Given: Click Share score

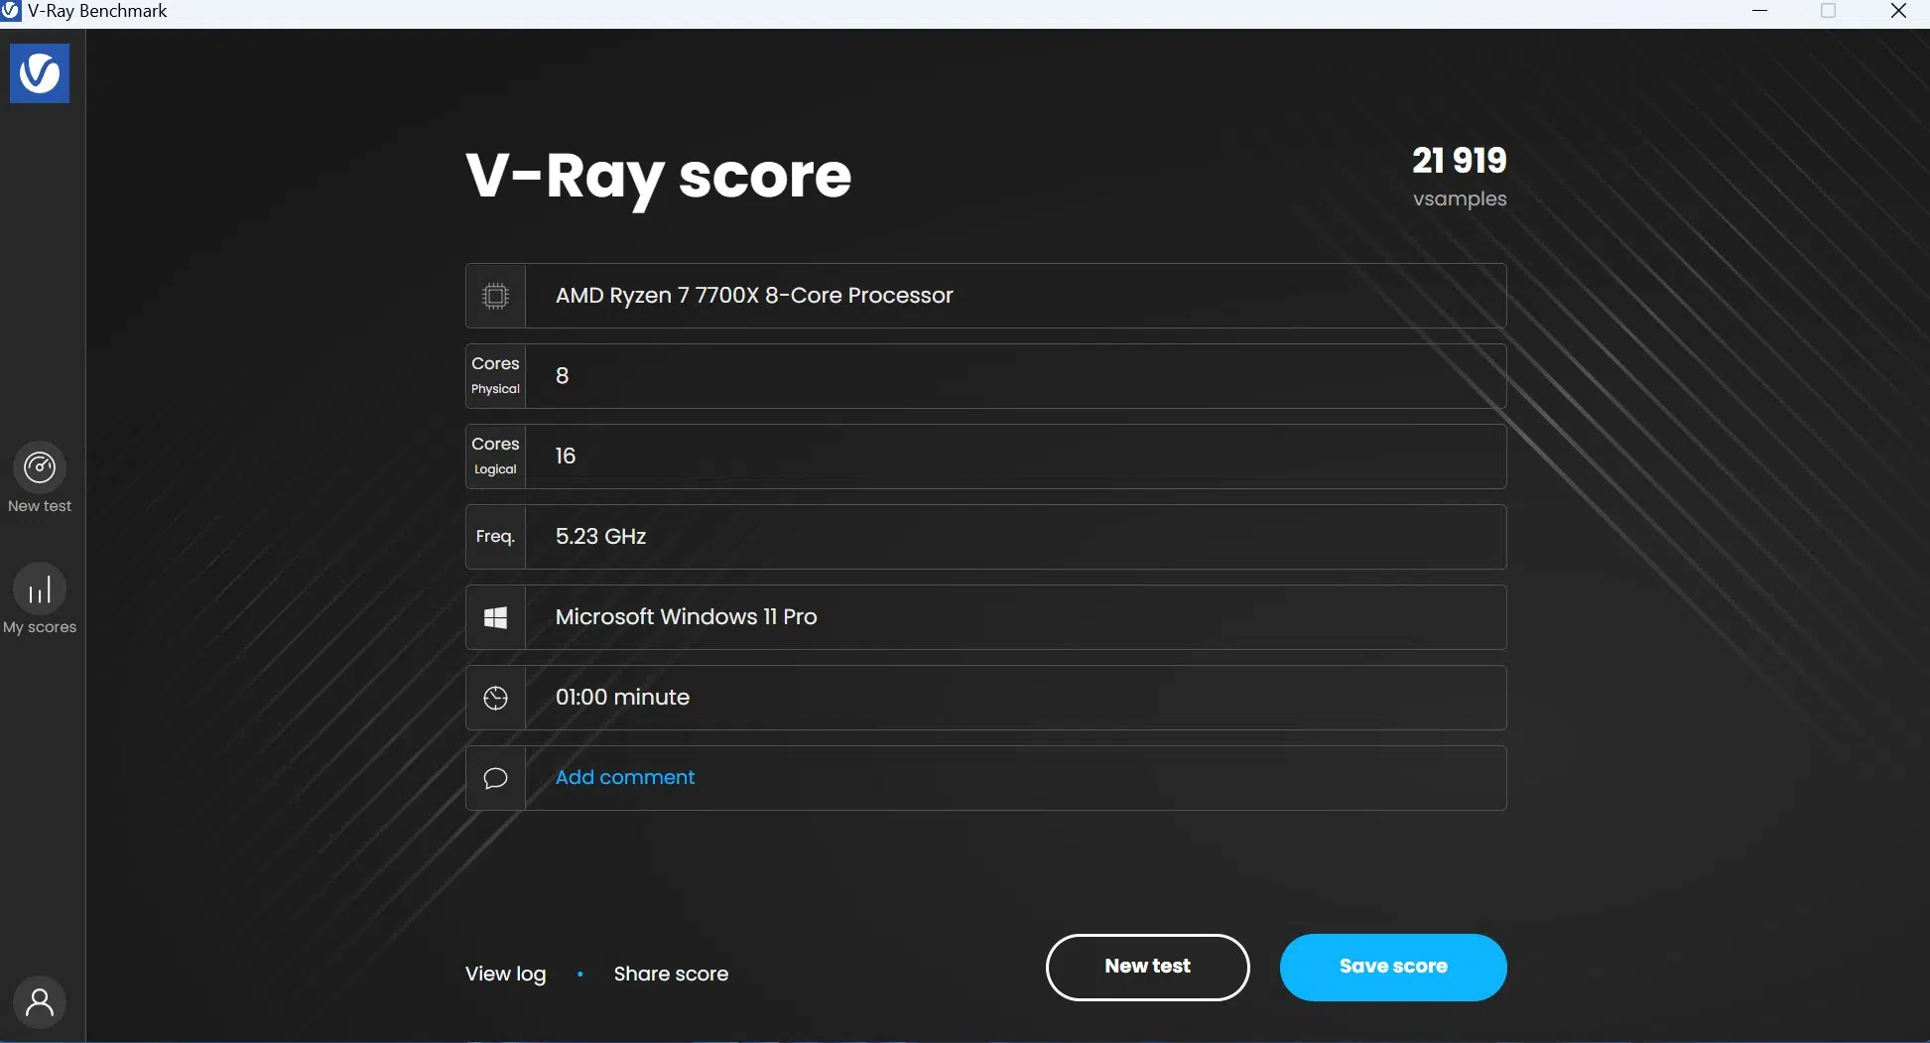Looking at the screenshot, I should 671,974.
